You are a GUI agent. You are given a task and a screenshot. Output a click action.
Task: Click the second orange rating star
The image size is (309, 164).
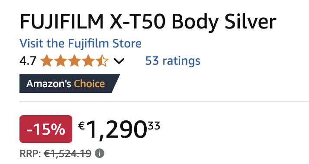tap(61, 61)
